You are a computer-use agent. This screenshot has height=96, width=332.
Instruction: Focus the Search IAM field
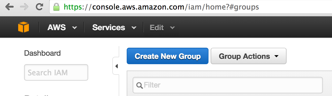(56, 72)
